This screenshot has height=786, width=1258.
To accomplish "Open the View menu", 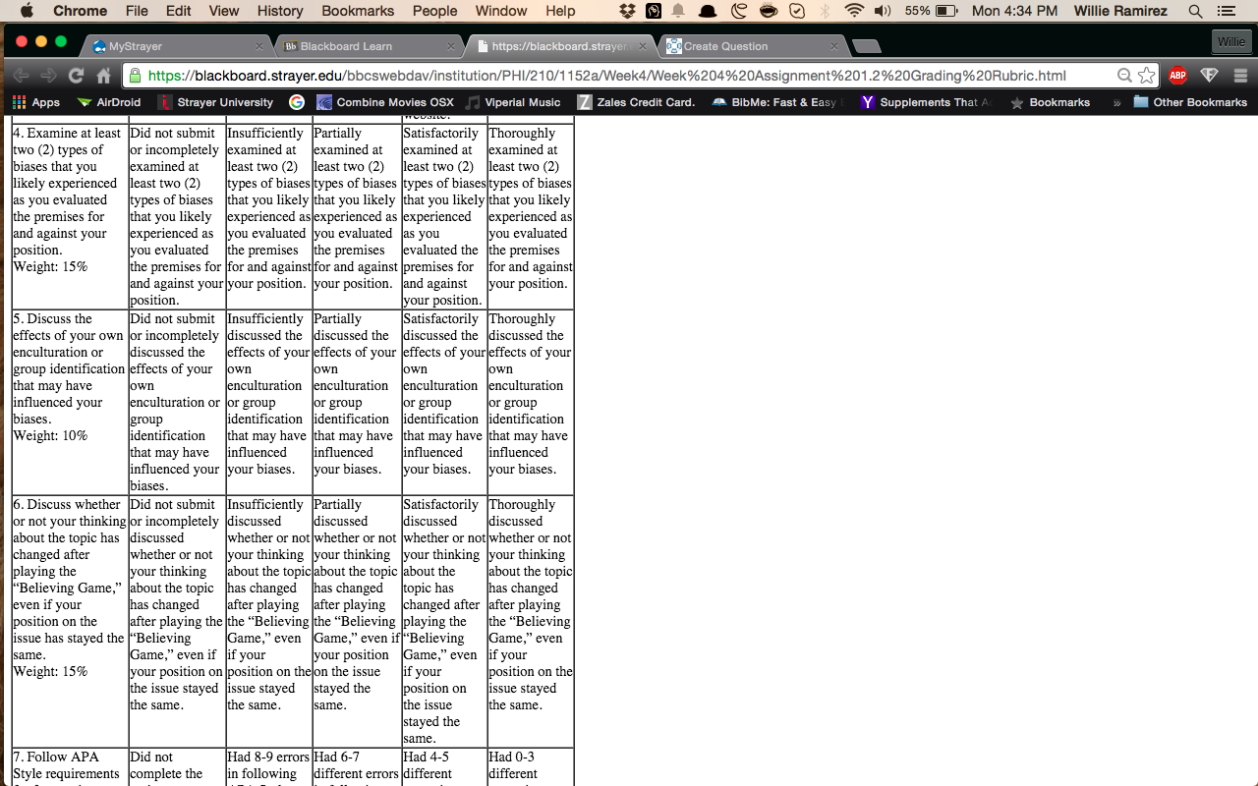I will pos(224,11).
